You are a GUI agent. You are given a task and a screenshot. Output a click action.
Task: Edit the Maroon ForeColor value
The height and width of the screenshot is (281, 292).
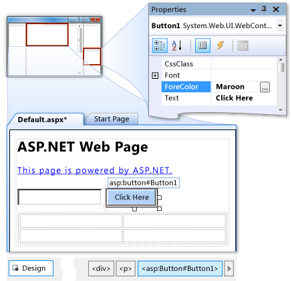[230, 87]
